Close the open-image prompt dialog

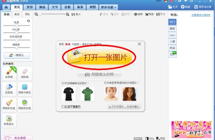[x=139, y=44]
